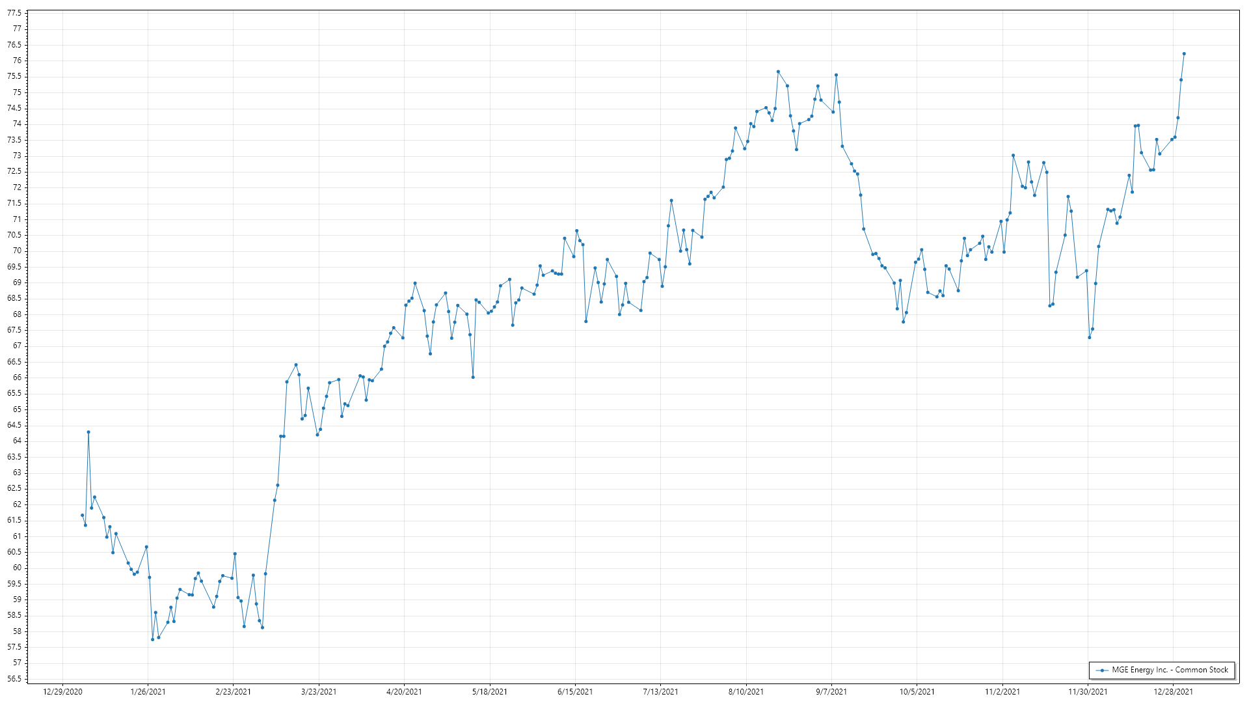Viewport: 1249px width, 703px height.
Task: Click the final highest data point of the series
Action: pyautogui.click(x=1184, y=54)
